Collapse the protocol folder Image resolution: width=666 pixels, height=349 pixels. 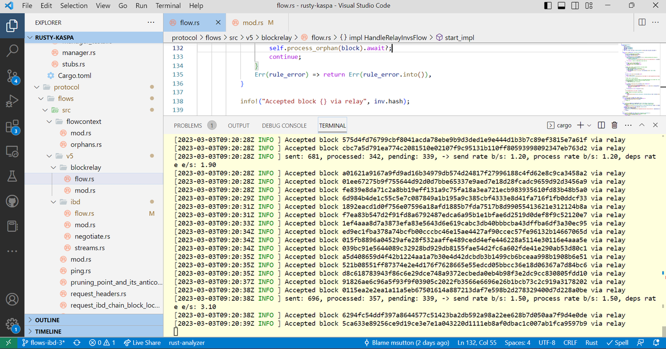(x=37, y=87)
